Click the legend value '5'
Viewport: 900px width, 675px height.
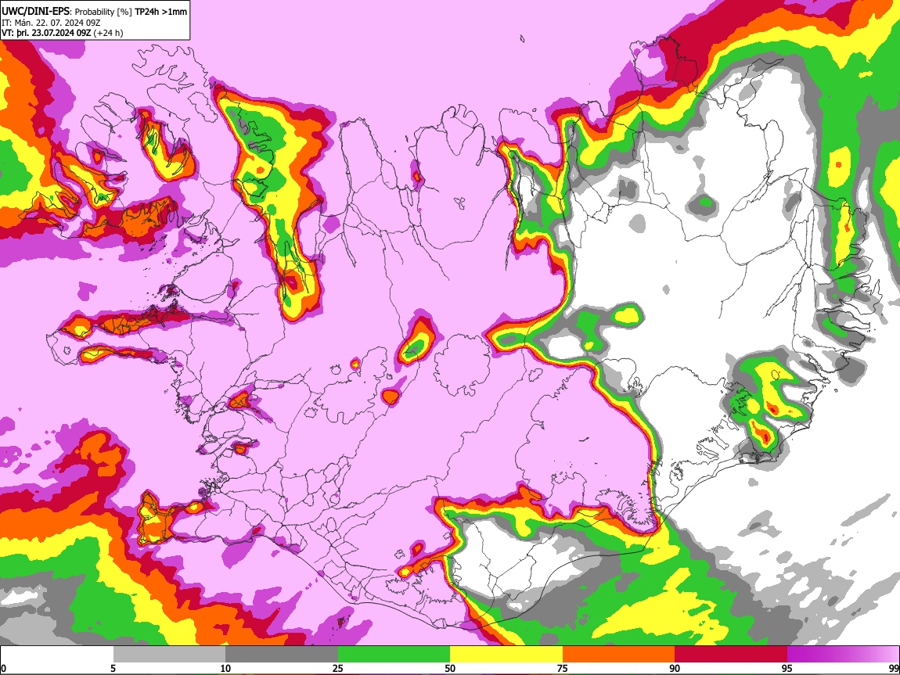[113, 668]
